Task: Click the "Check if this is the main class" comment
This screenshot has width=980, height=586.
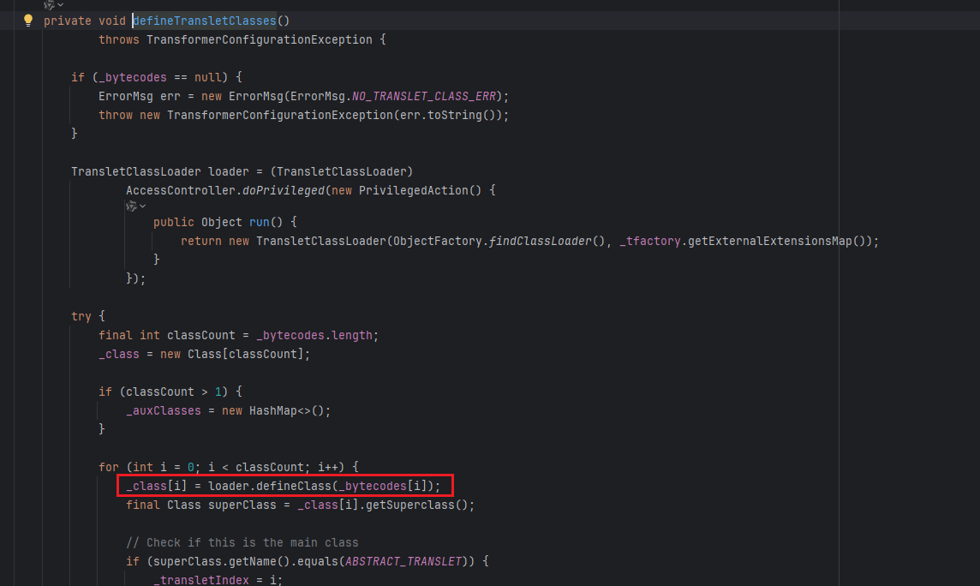Action: pyautogui.click(x=242, y=542)
